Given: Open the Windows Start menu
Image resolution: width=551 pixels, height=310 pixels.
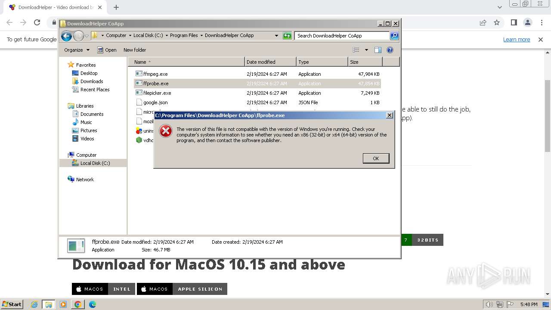Looking at the screenshot, I should point(12,304).
